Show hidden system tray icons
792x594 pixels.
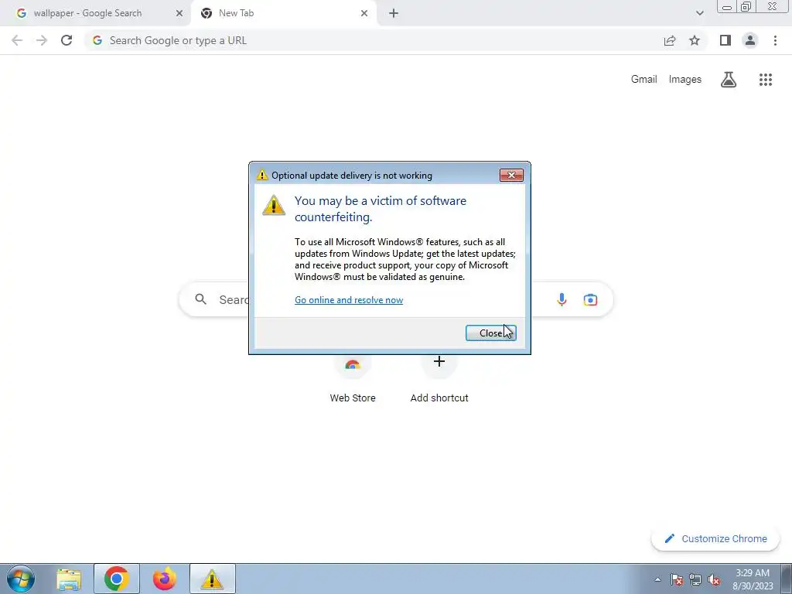657,579
